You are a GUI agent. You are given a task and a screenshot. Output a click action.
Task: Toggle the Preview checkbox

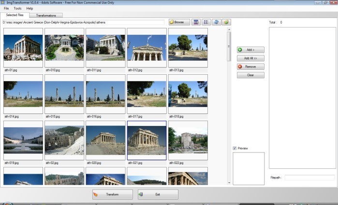pos(235,148)
